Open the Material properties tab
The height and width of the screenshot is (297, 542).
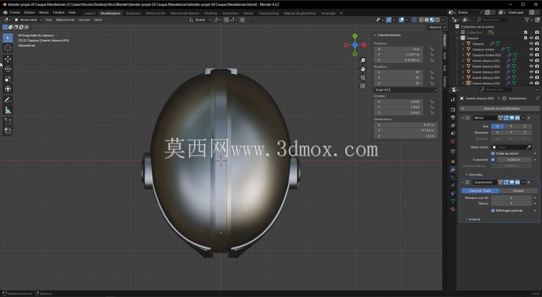click(453, 209)
